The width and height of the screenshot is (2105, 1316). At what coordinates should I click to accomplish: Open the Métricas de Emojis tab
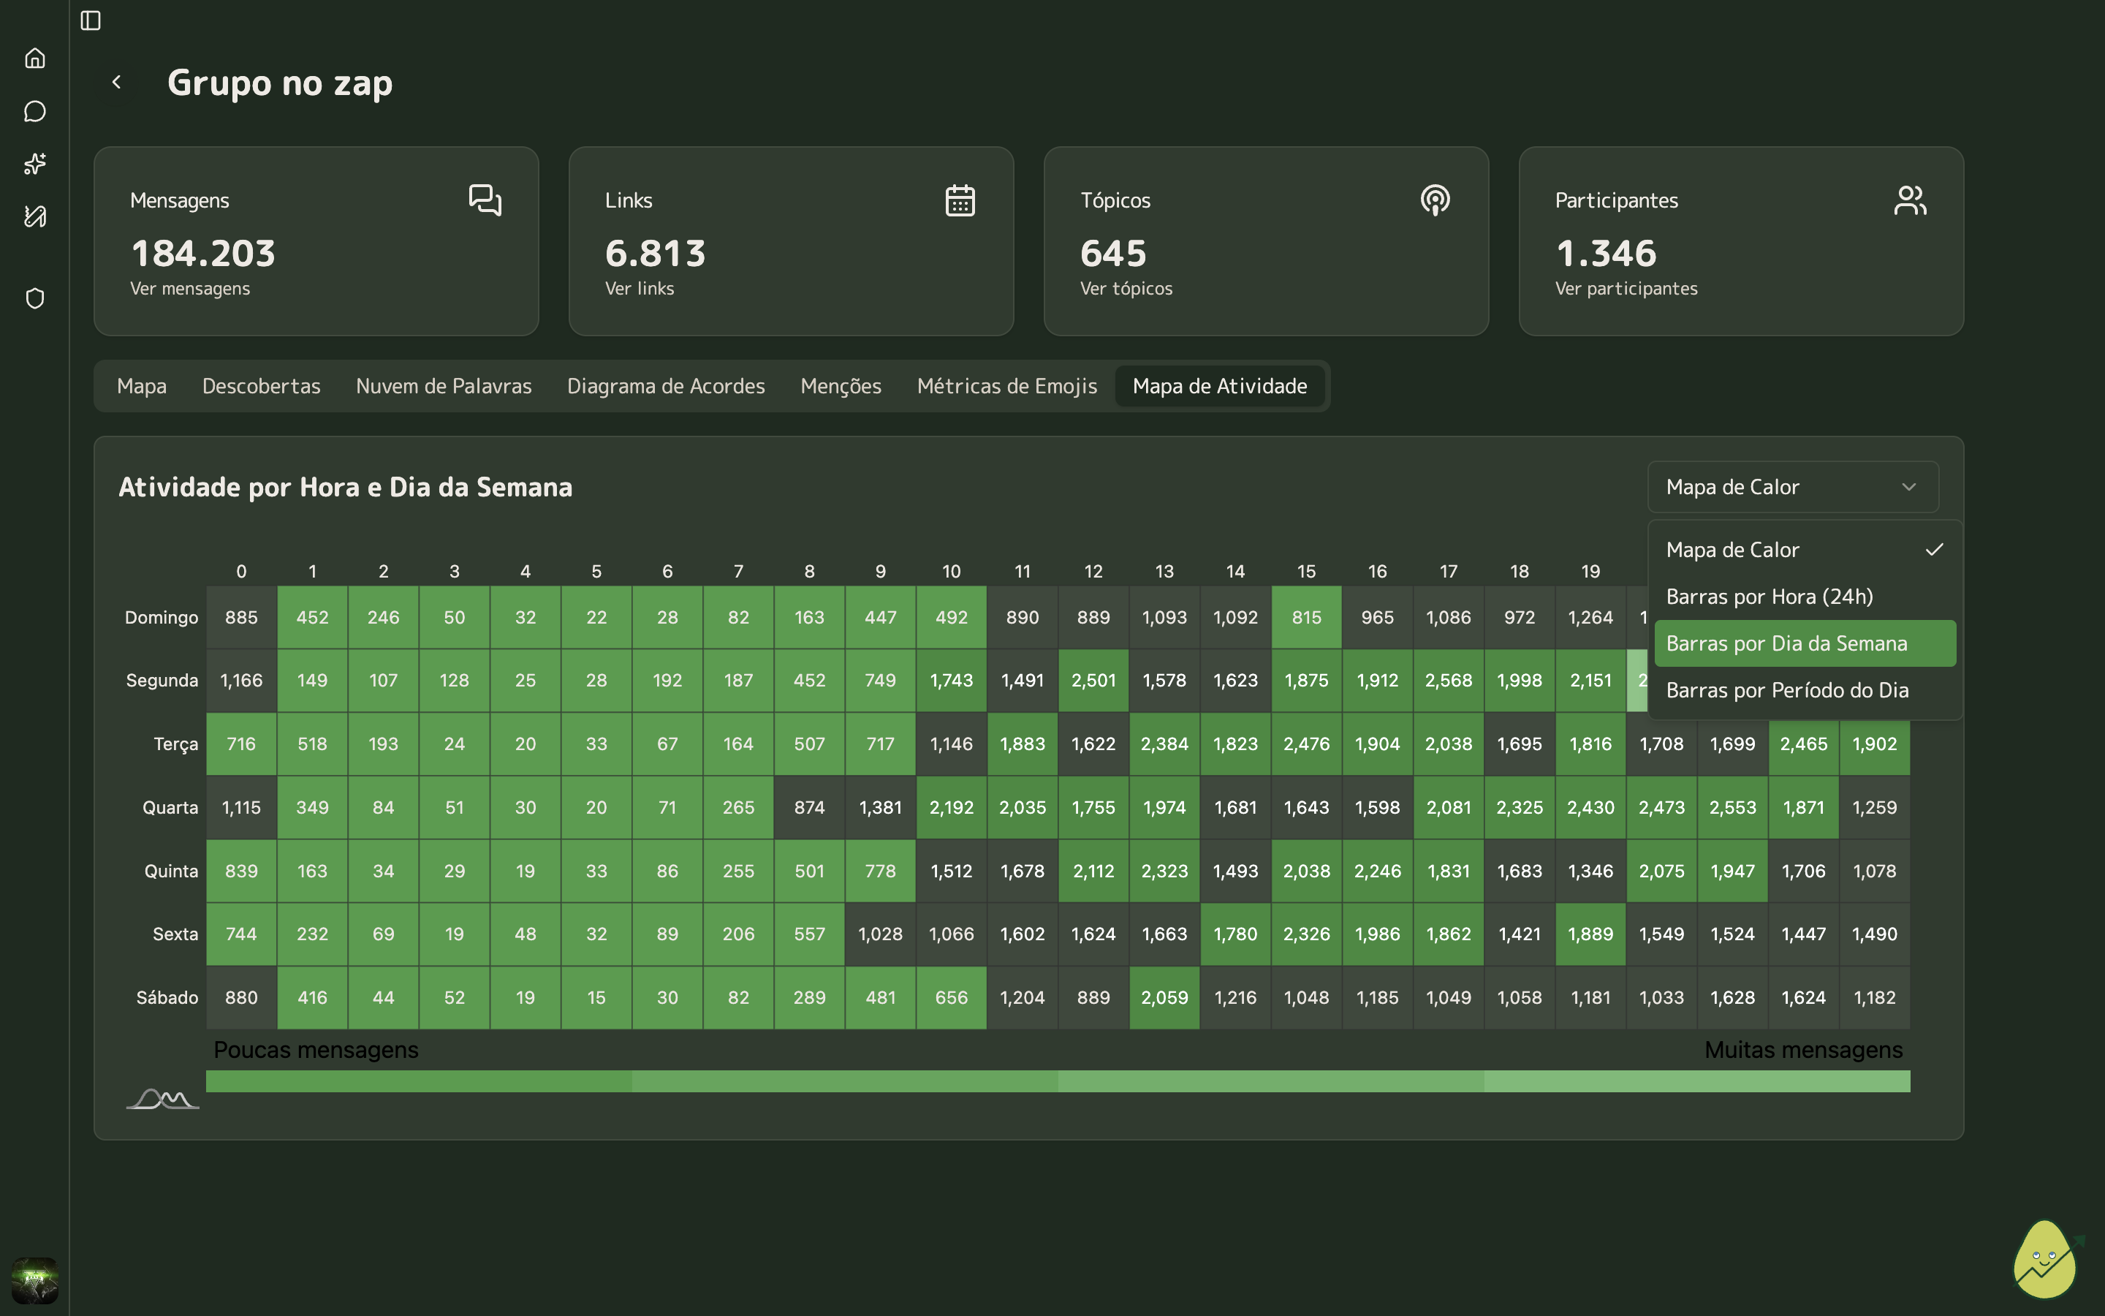(x=1006, y=385)
